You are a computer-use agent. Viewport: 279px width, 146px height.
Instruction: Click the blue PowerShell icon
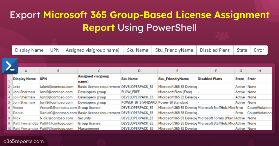(10, 66)
